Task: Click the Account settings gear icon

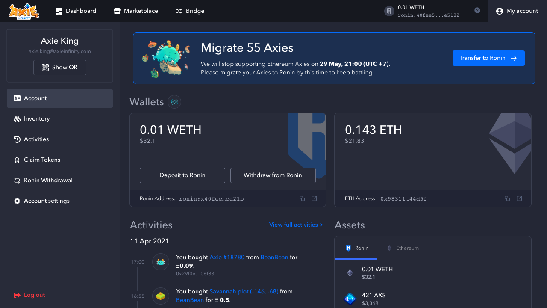Action: 17,201
